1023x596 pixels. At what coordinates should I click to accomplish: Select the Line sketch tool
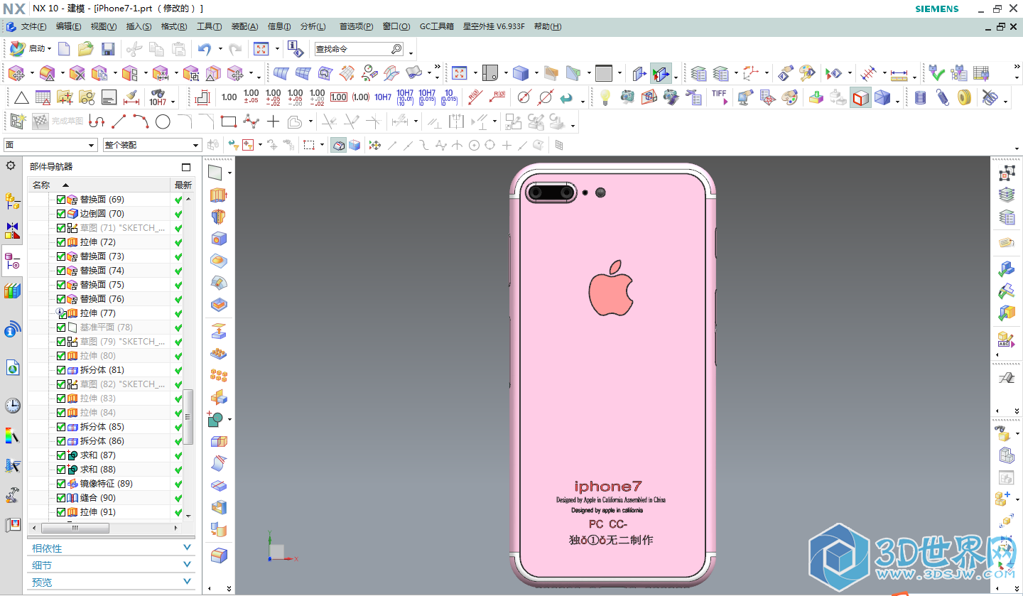(x=119, y=121)
